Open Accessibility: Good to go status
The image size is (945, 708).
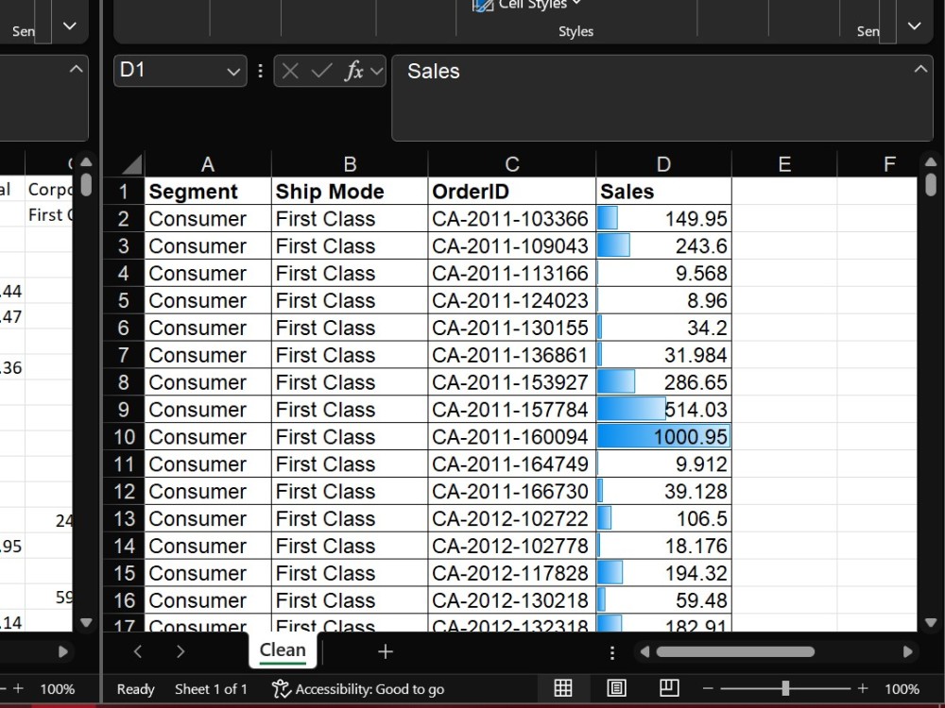point(358,689)
